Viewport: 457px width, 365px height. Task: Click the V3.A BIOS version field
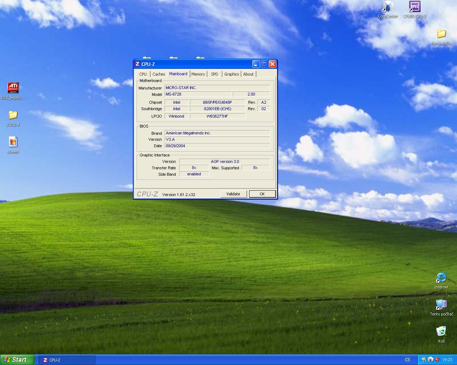[x=217, y=139]
